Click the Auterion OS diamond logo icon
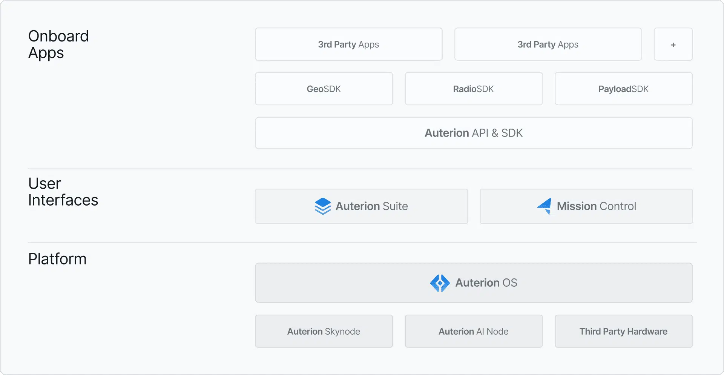 (x=440, y=283)
